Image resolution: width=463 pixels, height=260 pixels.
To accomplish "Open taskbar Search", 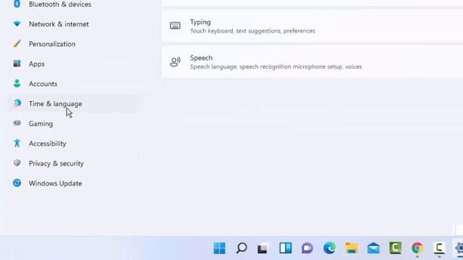I will point(242,248).
